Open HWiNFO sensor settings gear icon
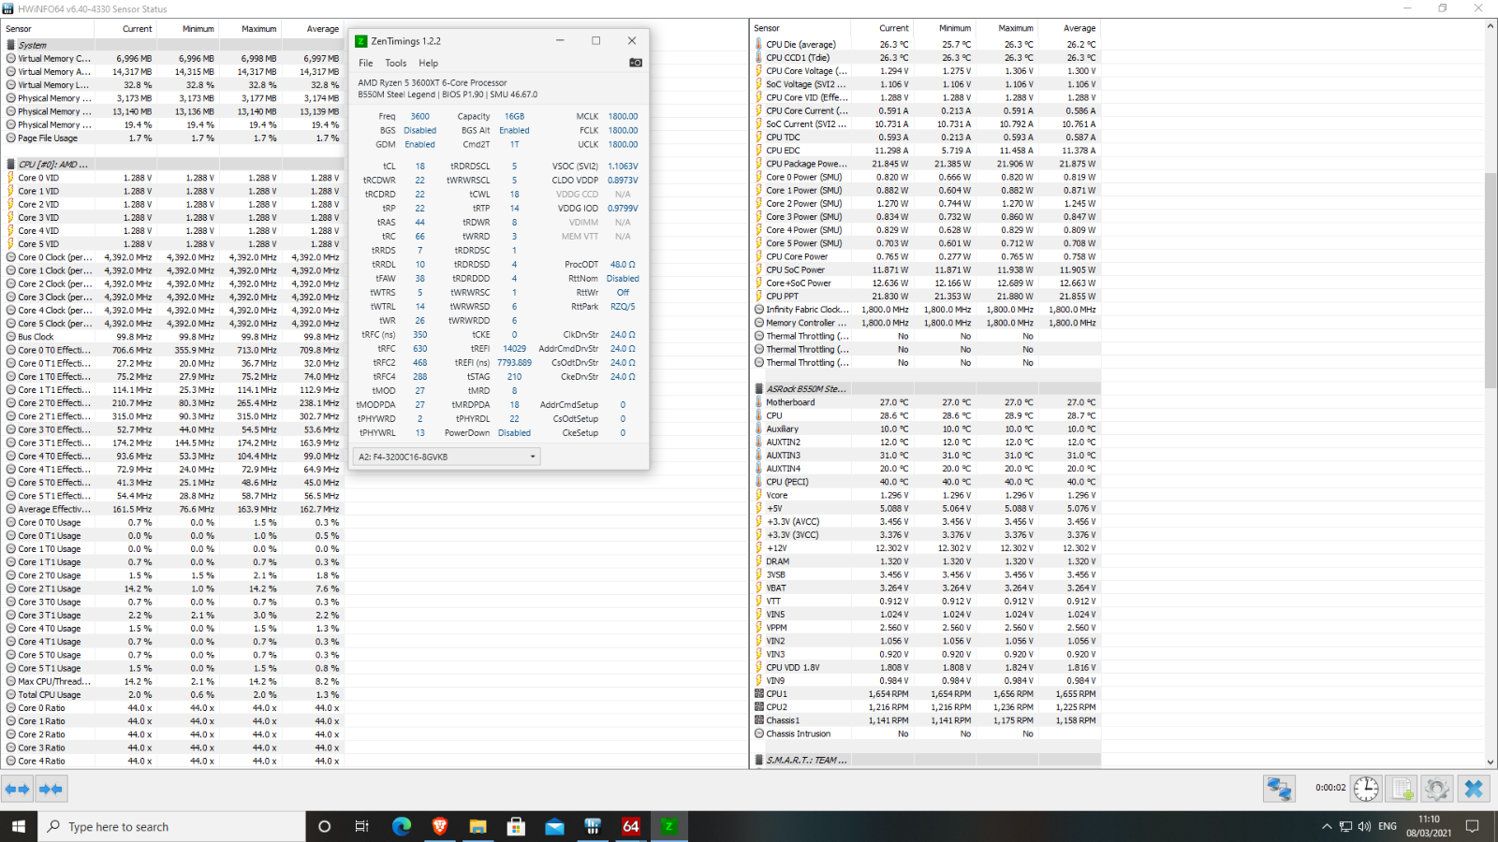 tap(1437, 789)
